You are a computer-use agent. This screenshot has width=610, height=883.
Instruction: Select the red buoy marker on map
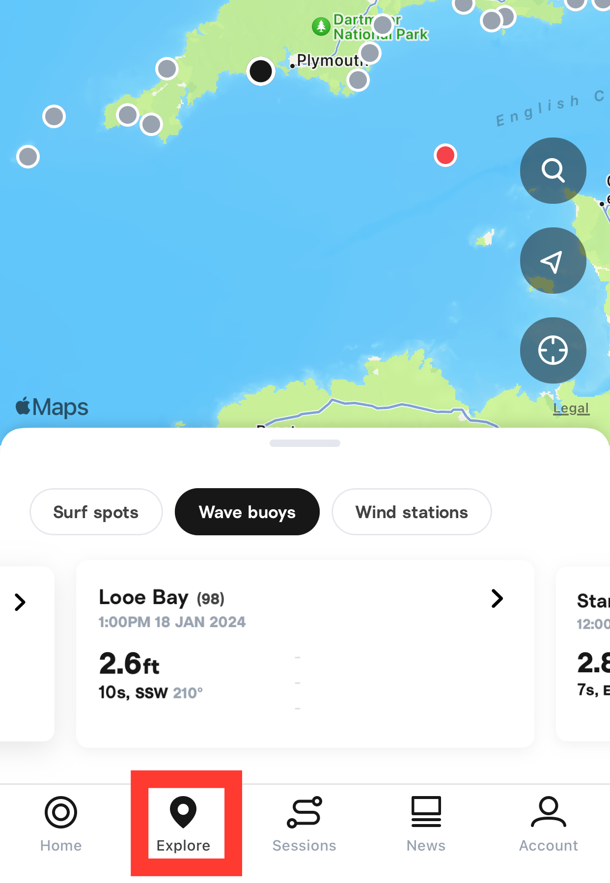[445, 155]
